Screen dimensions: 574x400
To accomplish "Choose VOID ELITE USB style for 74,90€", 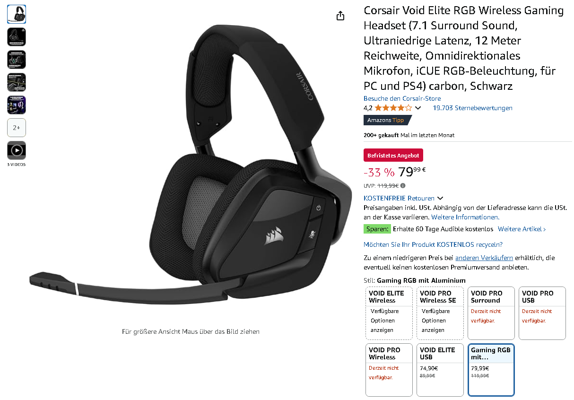I will (x=440, y=370).
